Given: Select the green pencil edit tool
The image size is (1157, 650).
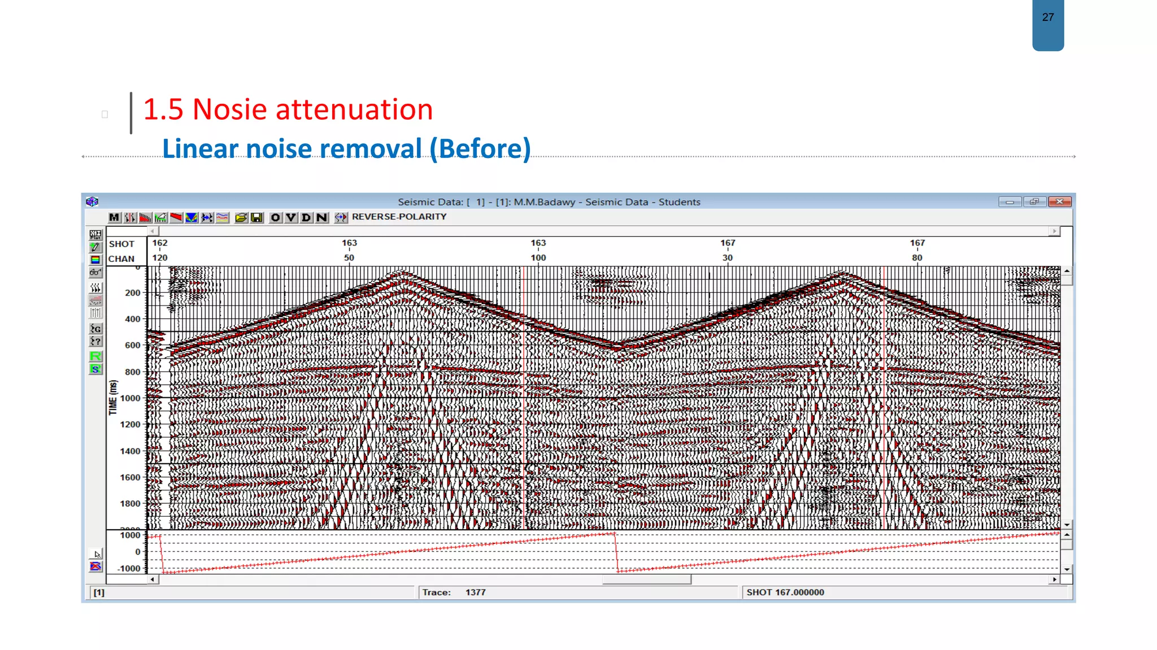Looking at the screenshot, I should (95, 247).
